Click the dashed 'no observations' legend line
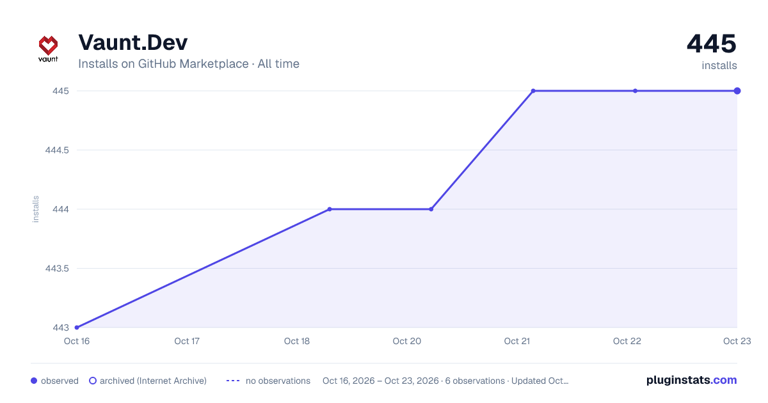The width and height of the screenshot is (768, 403). (x=233, y=381)
